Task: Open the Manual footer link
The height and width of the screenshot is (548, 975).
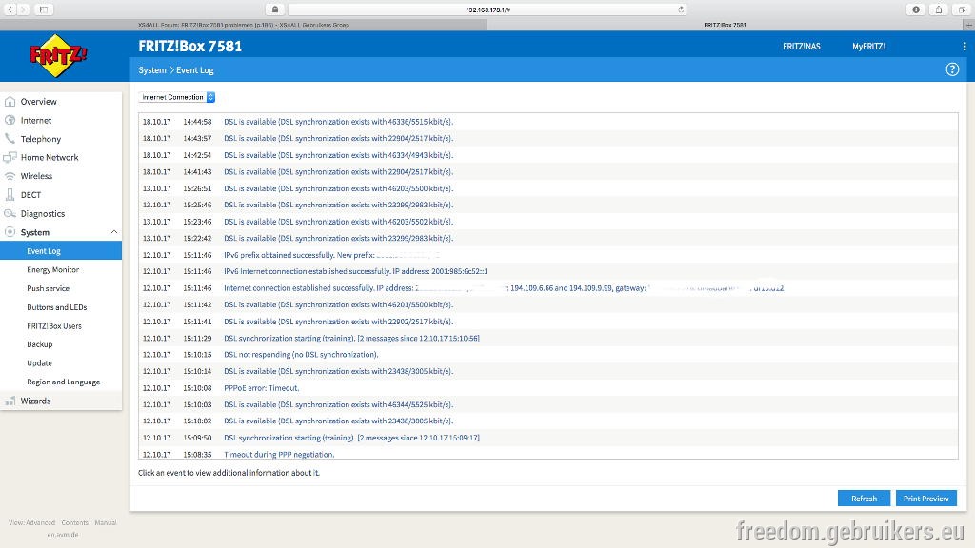Action: tap(106, 522)
